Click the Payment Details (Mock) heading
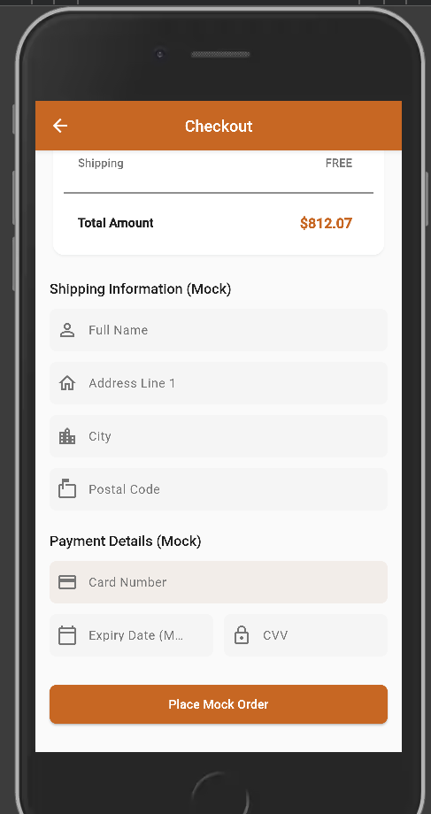 [x=125, y=541]
